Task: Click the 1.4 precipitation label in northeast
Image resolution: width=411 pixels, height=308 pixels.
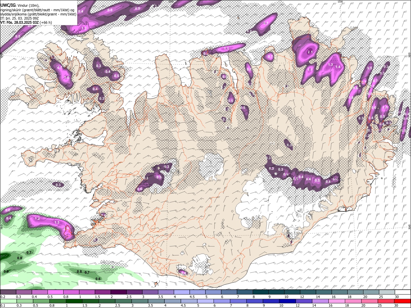Action: click(x=338, y=67)
